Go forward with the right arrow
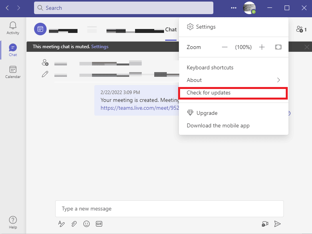The width and height of the screenshot is (312, 234). pyautogui.click(x=18, y=8)
